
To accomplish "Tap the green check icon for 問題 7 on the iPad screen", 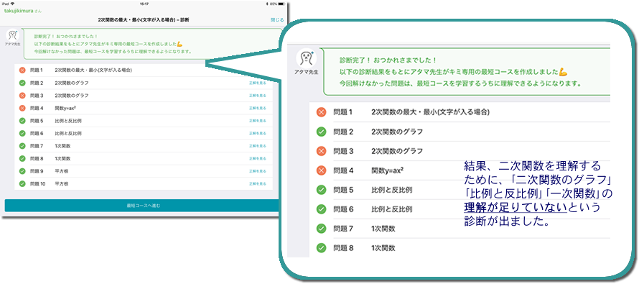I will coord(22,146).
